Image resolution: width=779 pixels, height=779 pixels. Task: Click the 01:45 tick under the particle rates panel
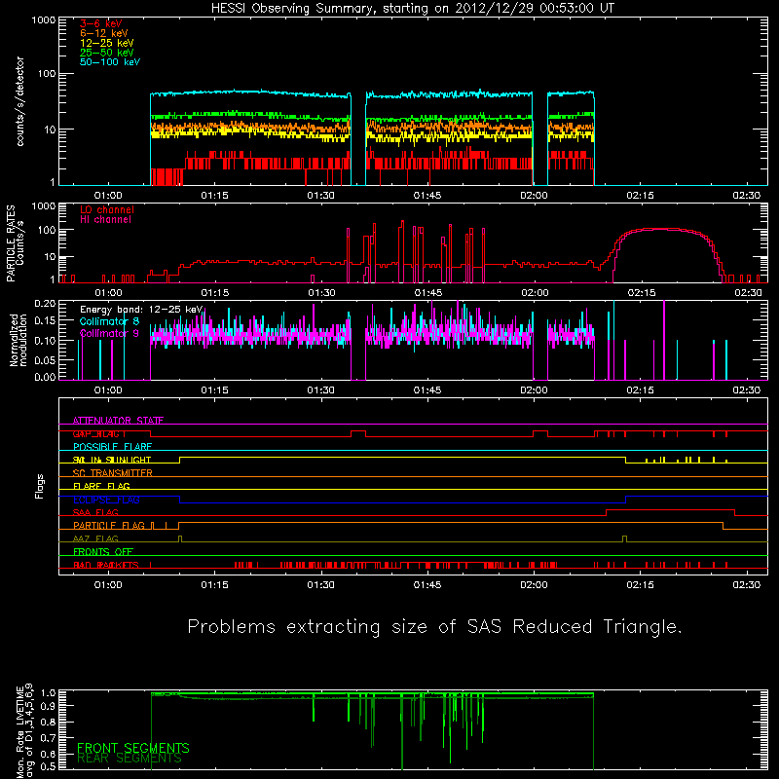[x=428, y=293]
